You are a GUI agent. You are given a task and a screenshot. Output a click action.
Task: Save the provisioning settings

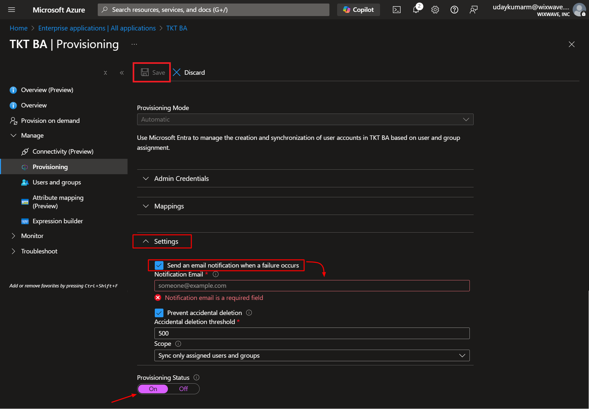(x=153, y=72)
